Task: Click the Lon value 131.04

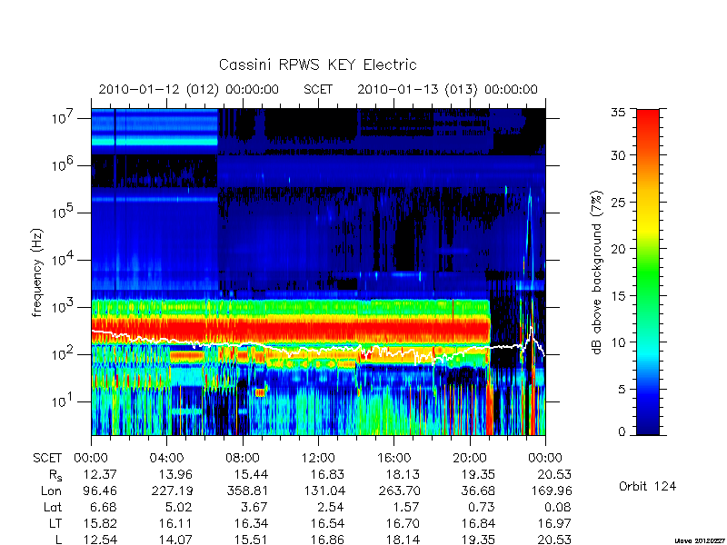Action: coord(324,490)
